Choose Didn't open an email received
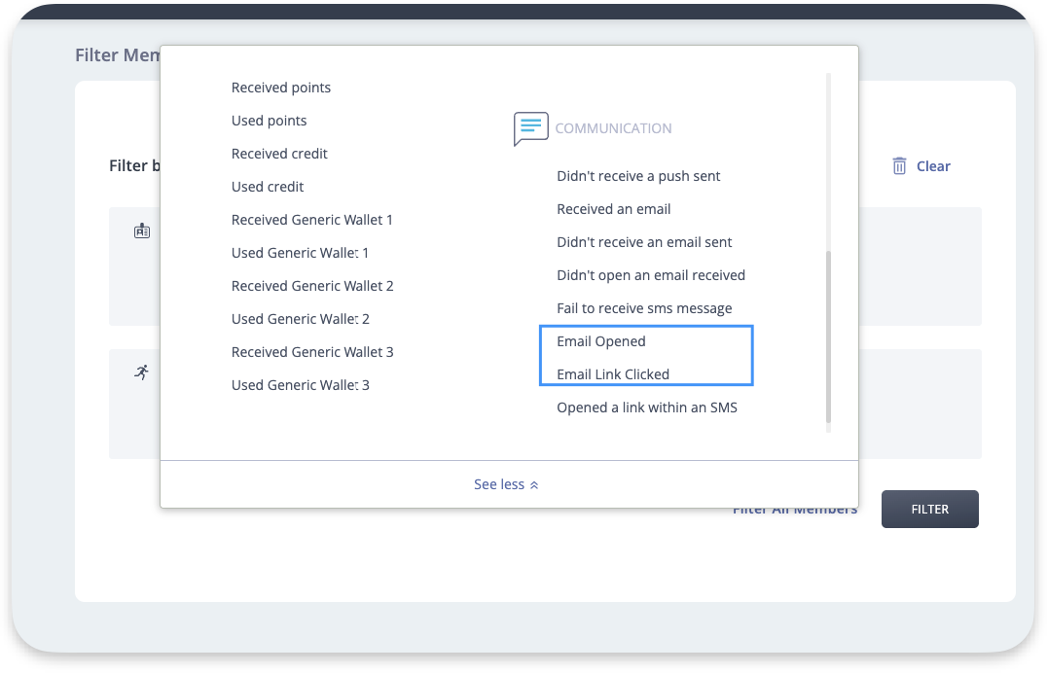 (x=650, y=275)
